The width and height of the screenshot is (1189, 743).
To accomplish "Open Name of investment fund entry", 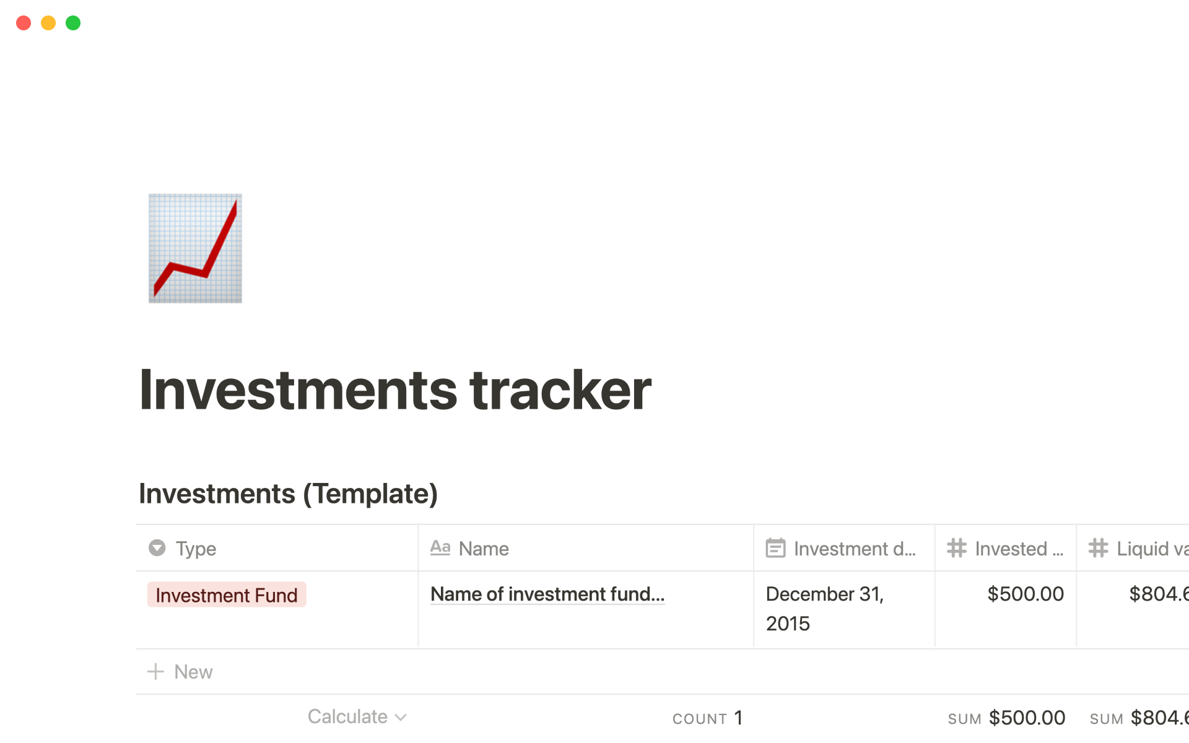I will click(x=547, y=594).
